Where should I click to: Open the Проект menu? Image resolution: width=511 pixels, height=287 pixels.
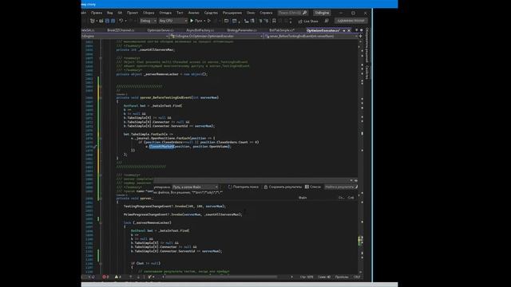(133, 13)
